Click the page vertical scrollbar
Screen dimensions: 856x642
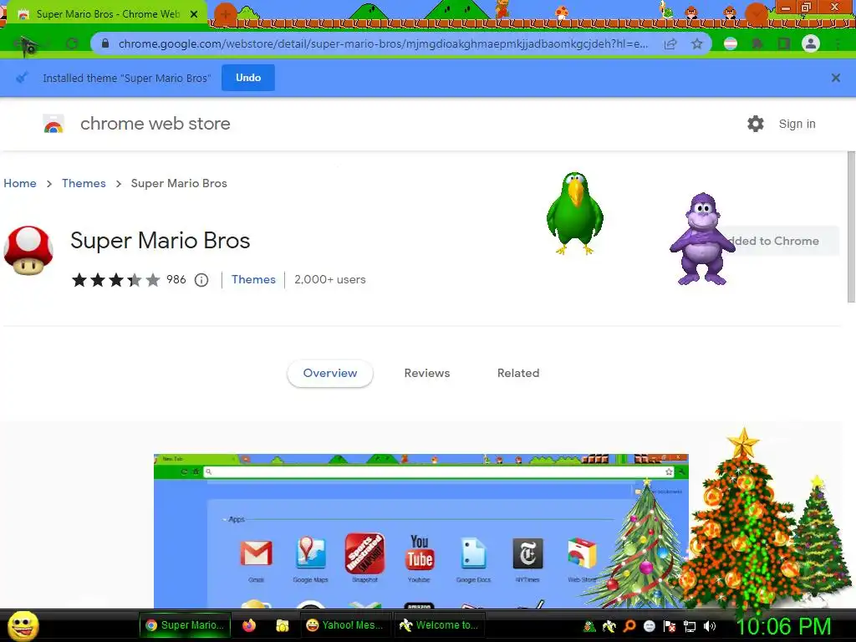click(x=851, y=227)
